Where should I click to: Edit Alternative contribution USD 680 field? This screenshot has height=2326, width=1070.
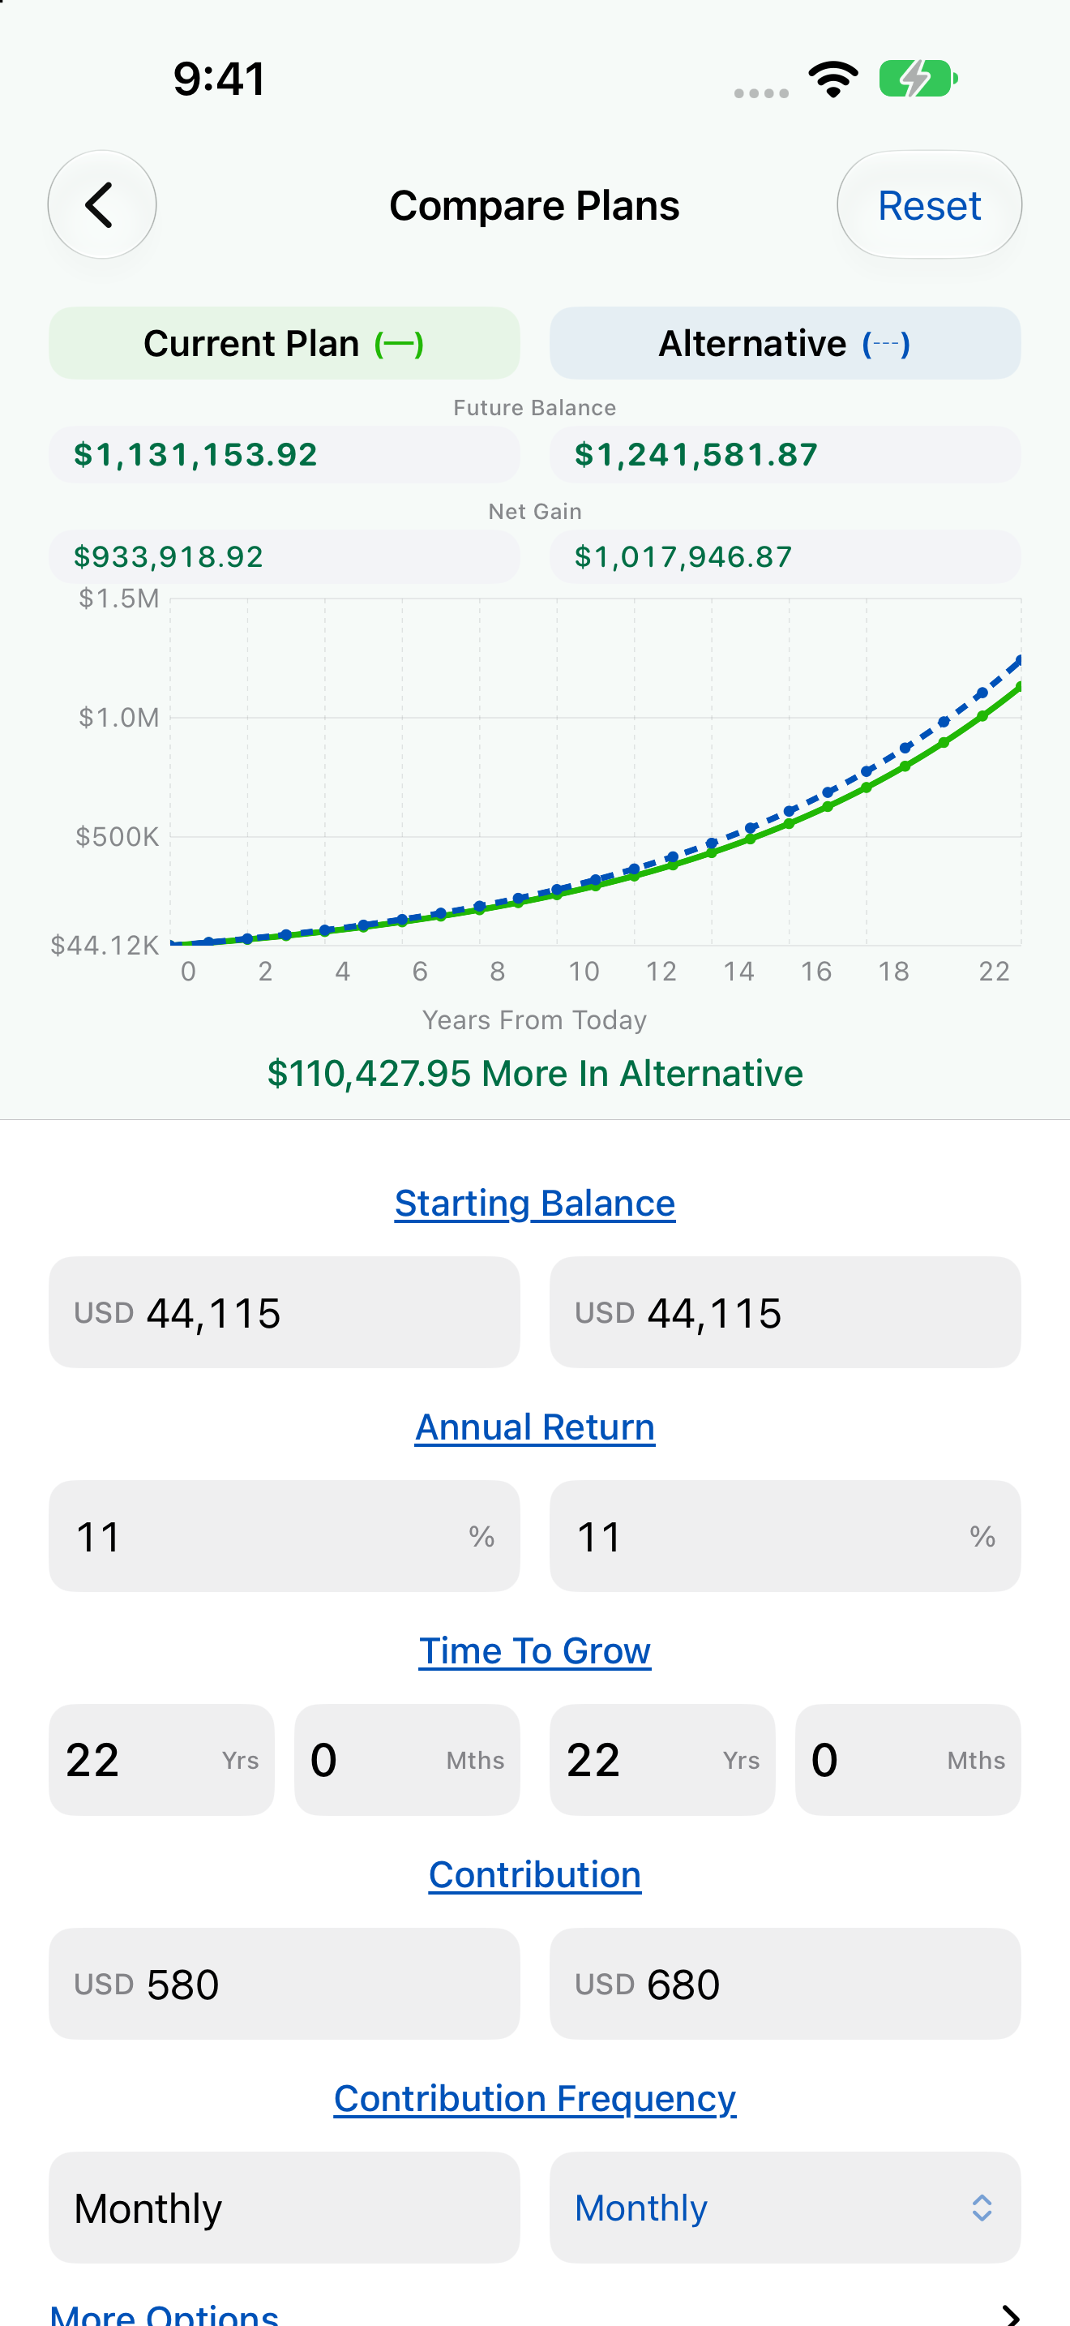pos(785,1984)
